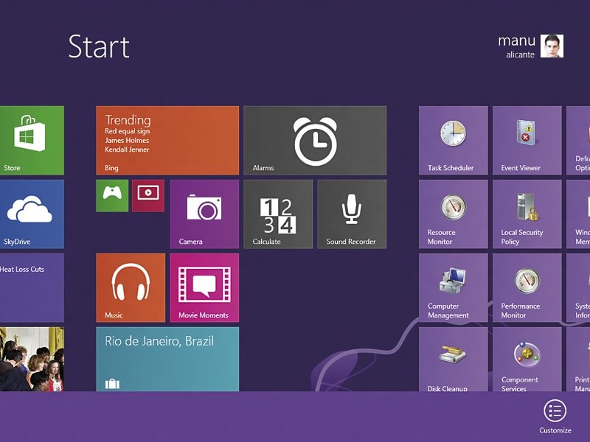Image resolution: width=590 pixels, height=442 pixels.
Task: Click the manu user account picture
Action: (552, 46)
